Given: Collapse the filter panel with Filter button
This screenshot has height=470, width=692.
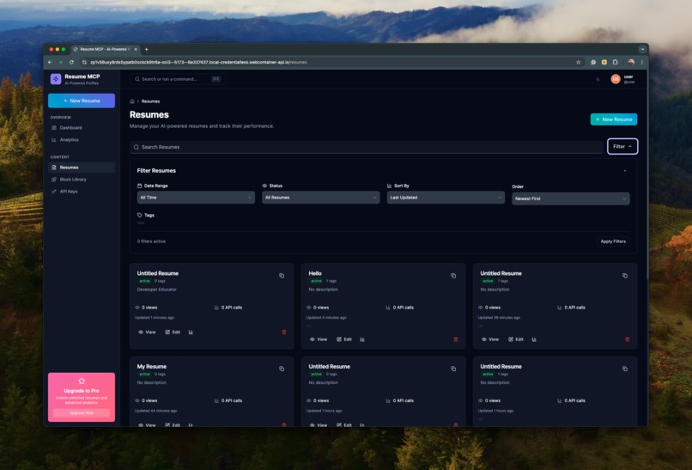Looking at the screenshot, I should tap(622, 147).
